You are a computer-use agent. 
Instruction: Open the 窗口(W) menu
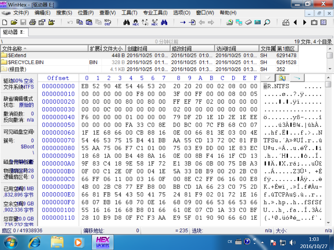click(205, 13)
